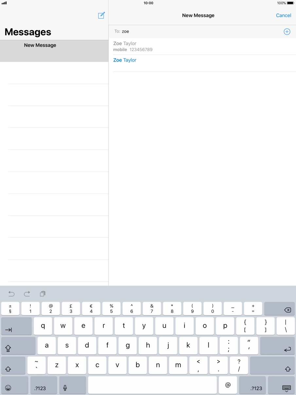Viewport: 296px width, 395px height.
Task: Toggle the left shift key
Action: coord(13,366)
